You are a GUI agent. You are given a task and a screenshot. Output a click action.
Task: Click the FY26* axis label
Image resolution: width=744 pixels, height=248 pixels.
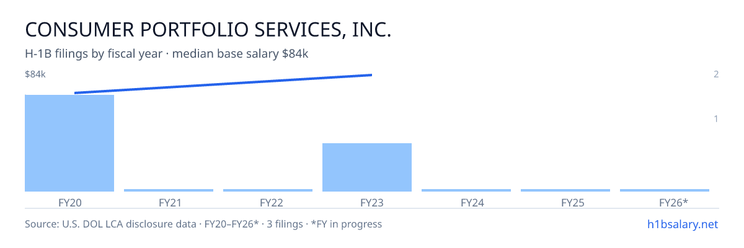click(665, 202)
